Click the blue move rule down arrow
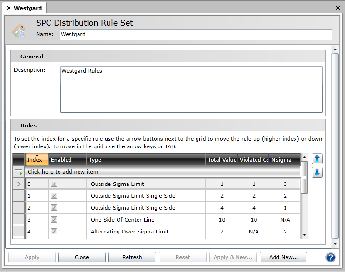 [317, 173]
